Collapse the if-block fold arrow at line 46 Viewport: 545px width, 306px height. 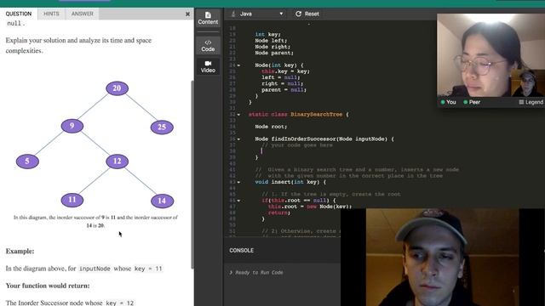tap(238, 201)
